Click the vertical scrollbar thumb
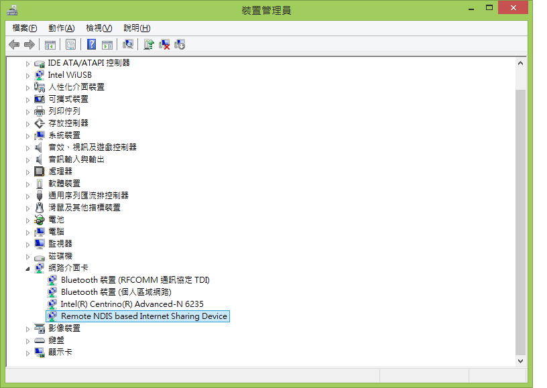 [520, 222]
